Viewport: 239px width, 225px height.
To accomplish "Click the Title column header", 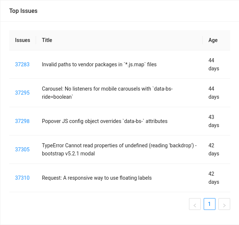I will (47, 40).
